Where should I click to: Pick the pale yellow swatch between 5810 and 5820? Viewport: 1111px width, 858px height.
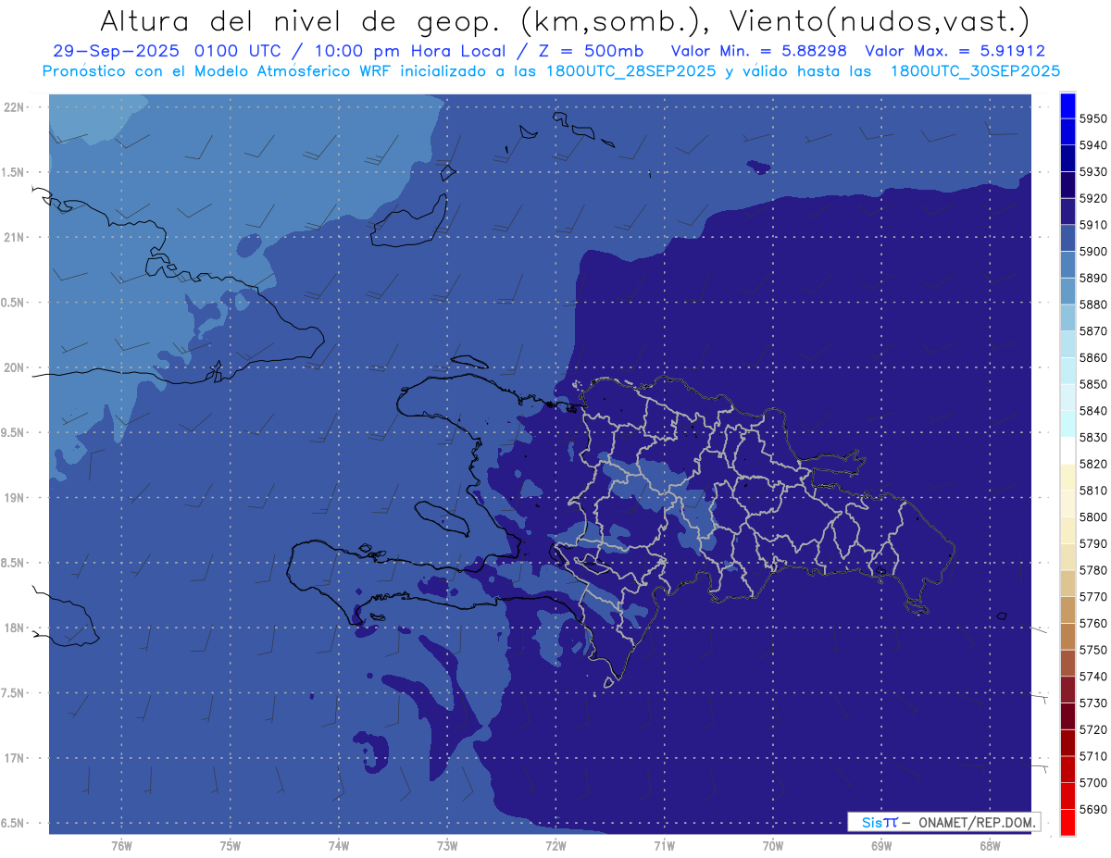click(1067, 477)
